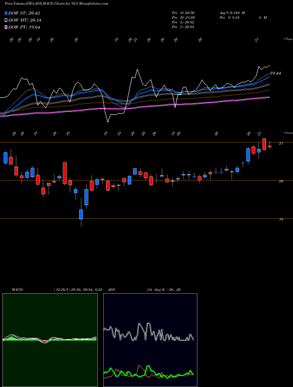Click the first blue candlestick at chart start
293x387 pixels.
tap(5, 158)
